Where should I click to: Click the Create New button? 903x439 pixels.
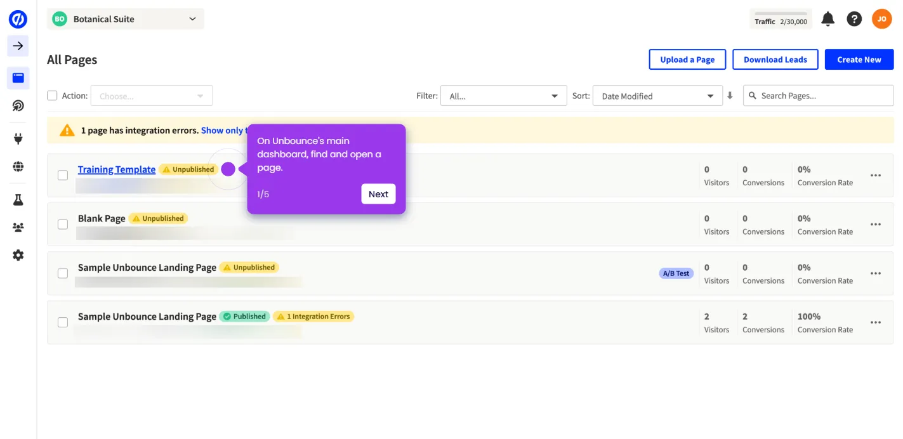[x=859, y=60]
